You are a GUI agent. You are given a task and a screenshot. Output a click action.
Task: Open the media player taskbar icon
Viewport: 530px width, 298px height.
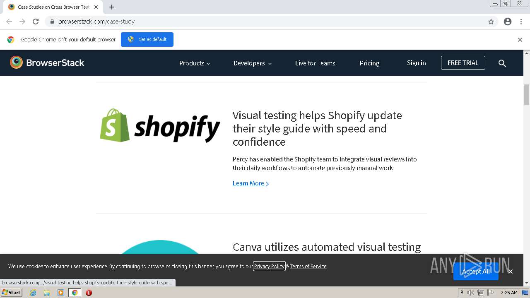pos(61,293)
